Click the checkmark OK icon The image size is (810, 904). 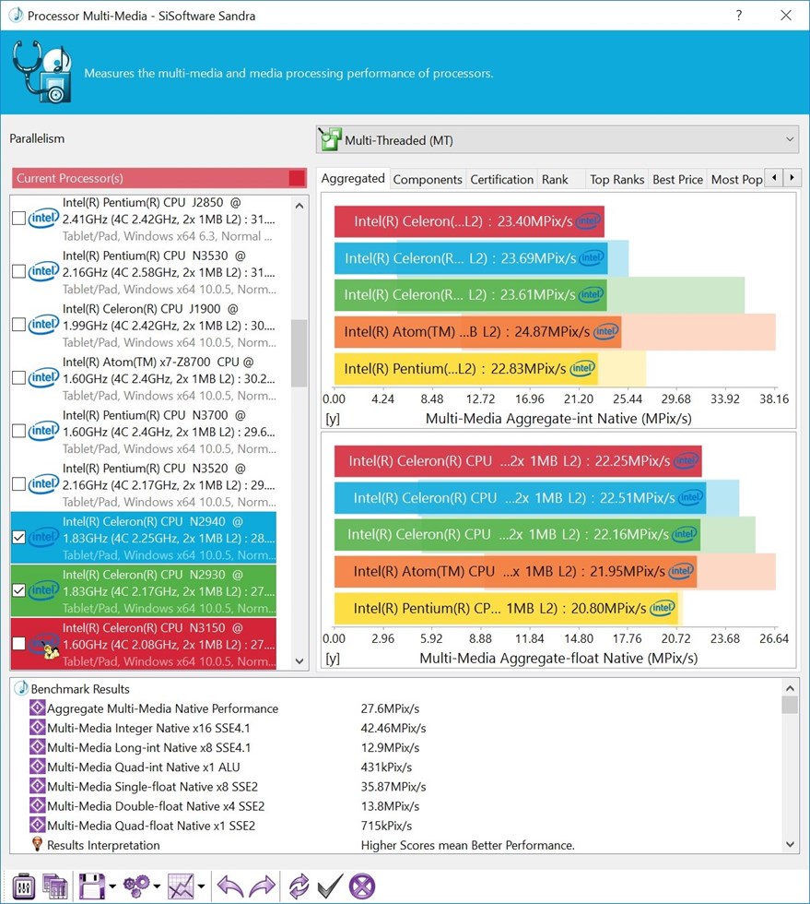tap(330, 886)
